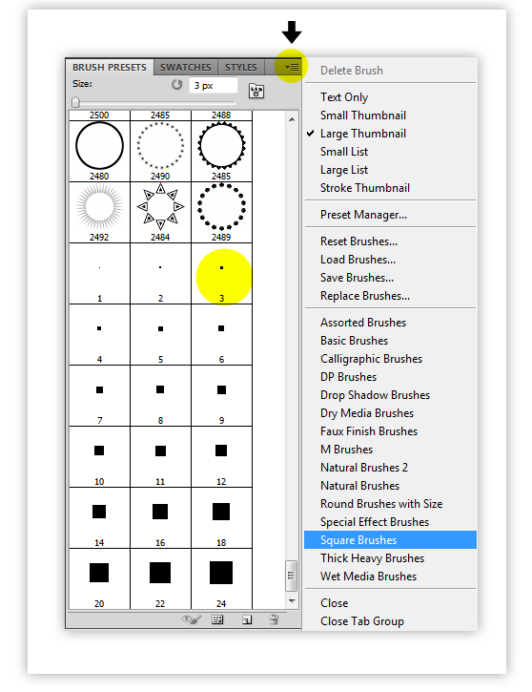Check the Large Thumbnail view option

tap(362, 134)
